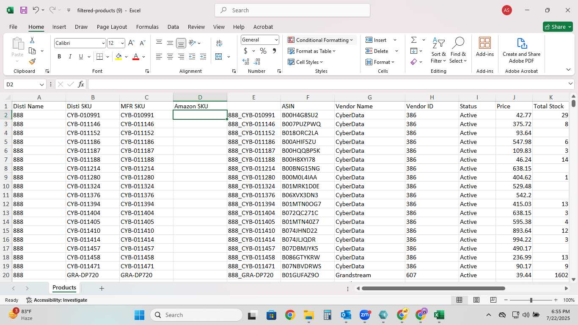Viewport: 578px width, 325px height.
Task: Click the AutoSum sigma icon
Action: click(x=414, y=40)
